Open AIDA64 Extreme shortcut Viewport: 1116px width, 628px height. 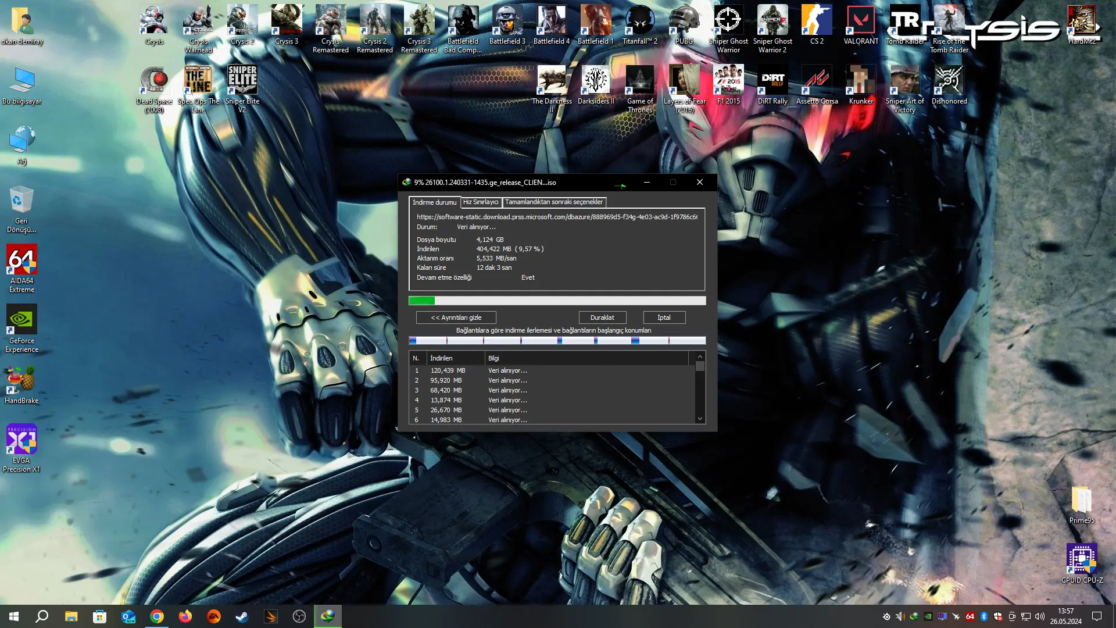(22, 268)
